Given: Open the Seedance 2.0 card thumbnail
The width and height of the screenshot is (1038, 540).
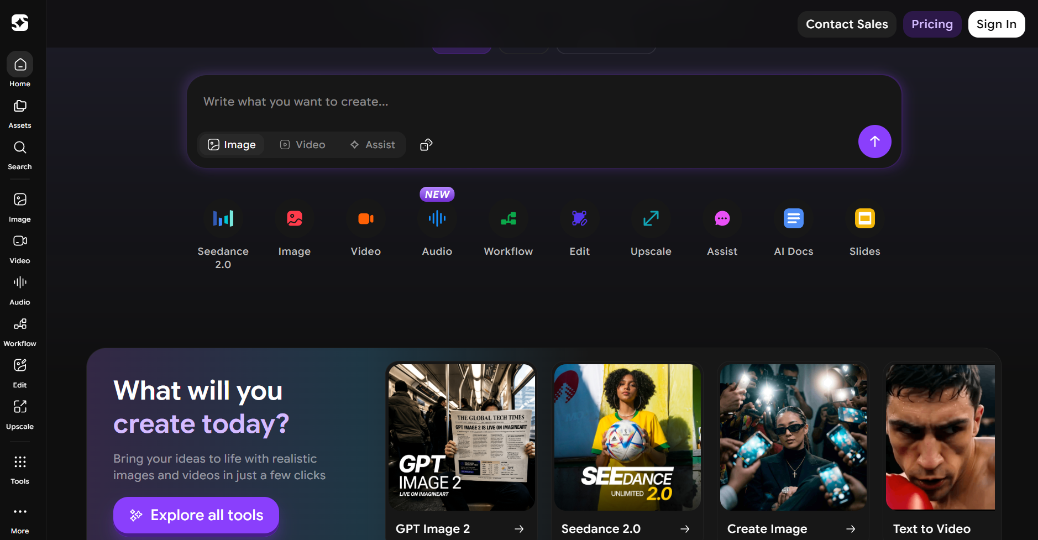Looking at the screenshot, I should [627, 437].
